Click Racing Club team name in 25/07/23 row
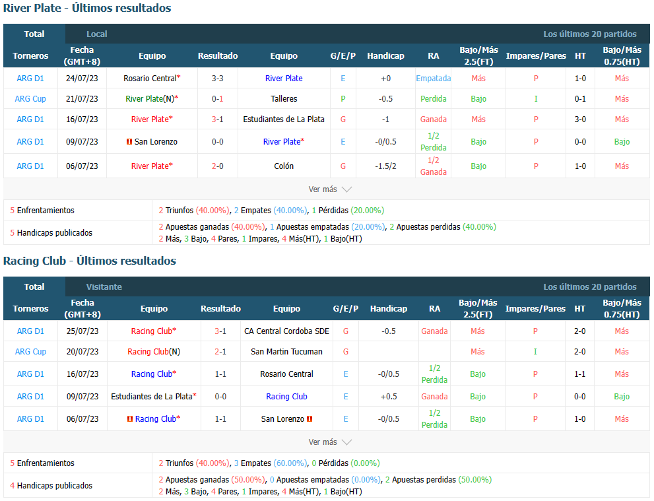 [x=151, y=331]
